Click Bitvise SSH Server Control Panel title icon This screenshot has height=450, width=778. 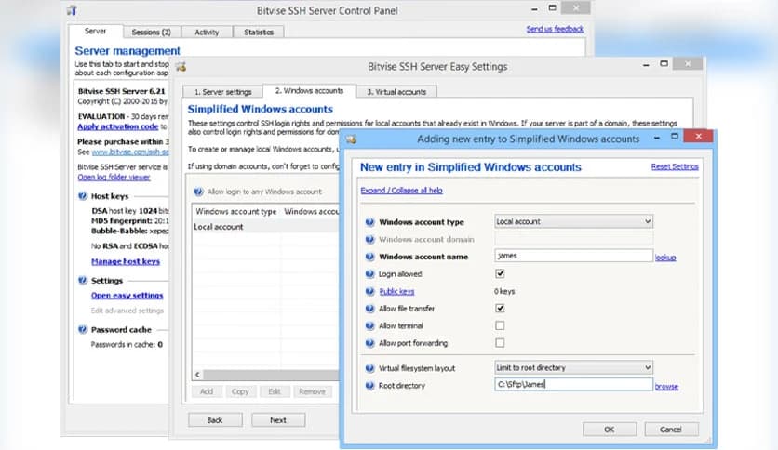tap(72, 10)
